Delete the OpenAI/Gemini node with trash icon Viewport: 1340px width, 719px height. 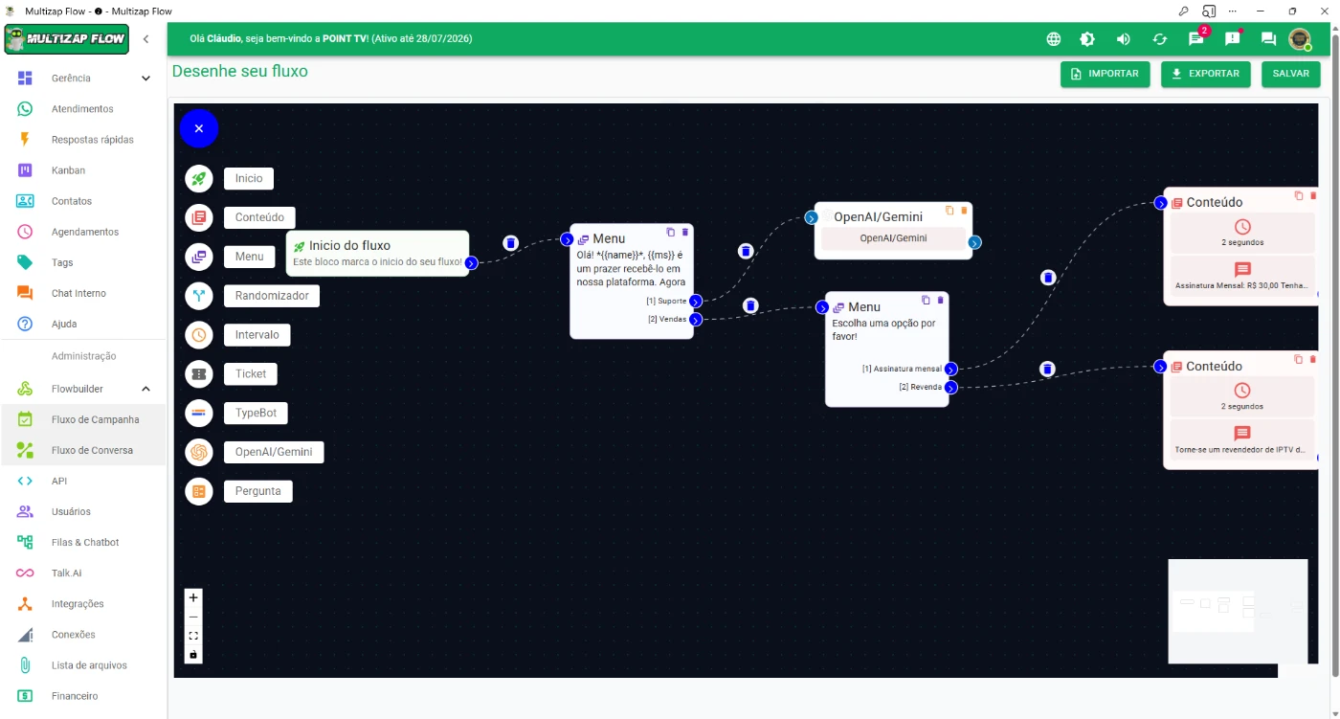[964, 211]
